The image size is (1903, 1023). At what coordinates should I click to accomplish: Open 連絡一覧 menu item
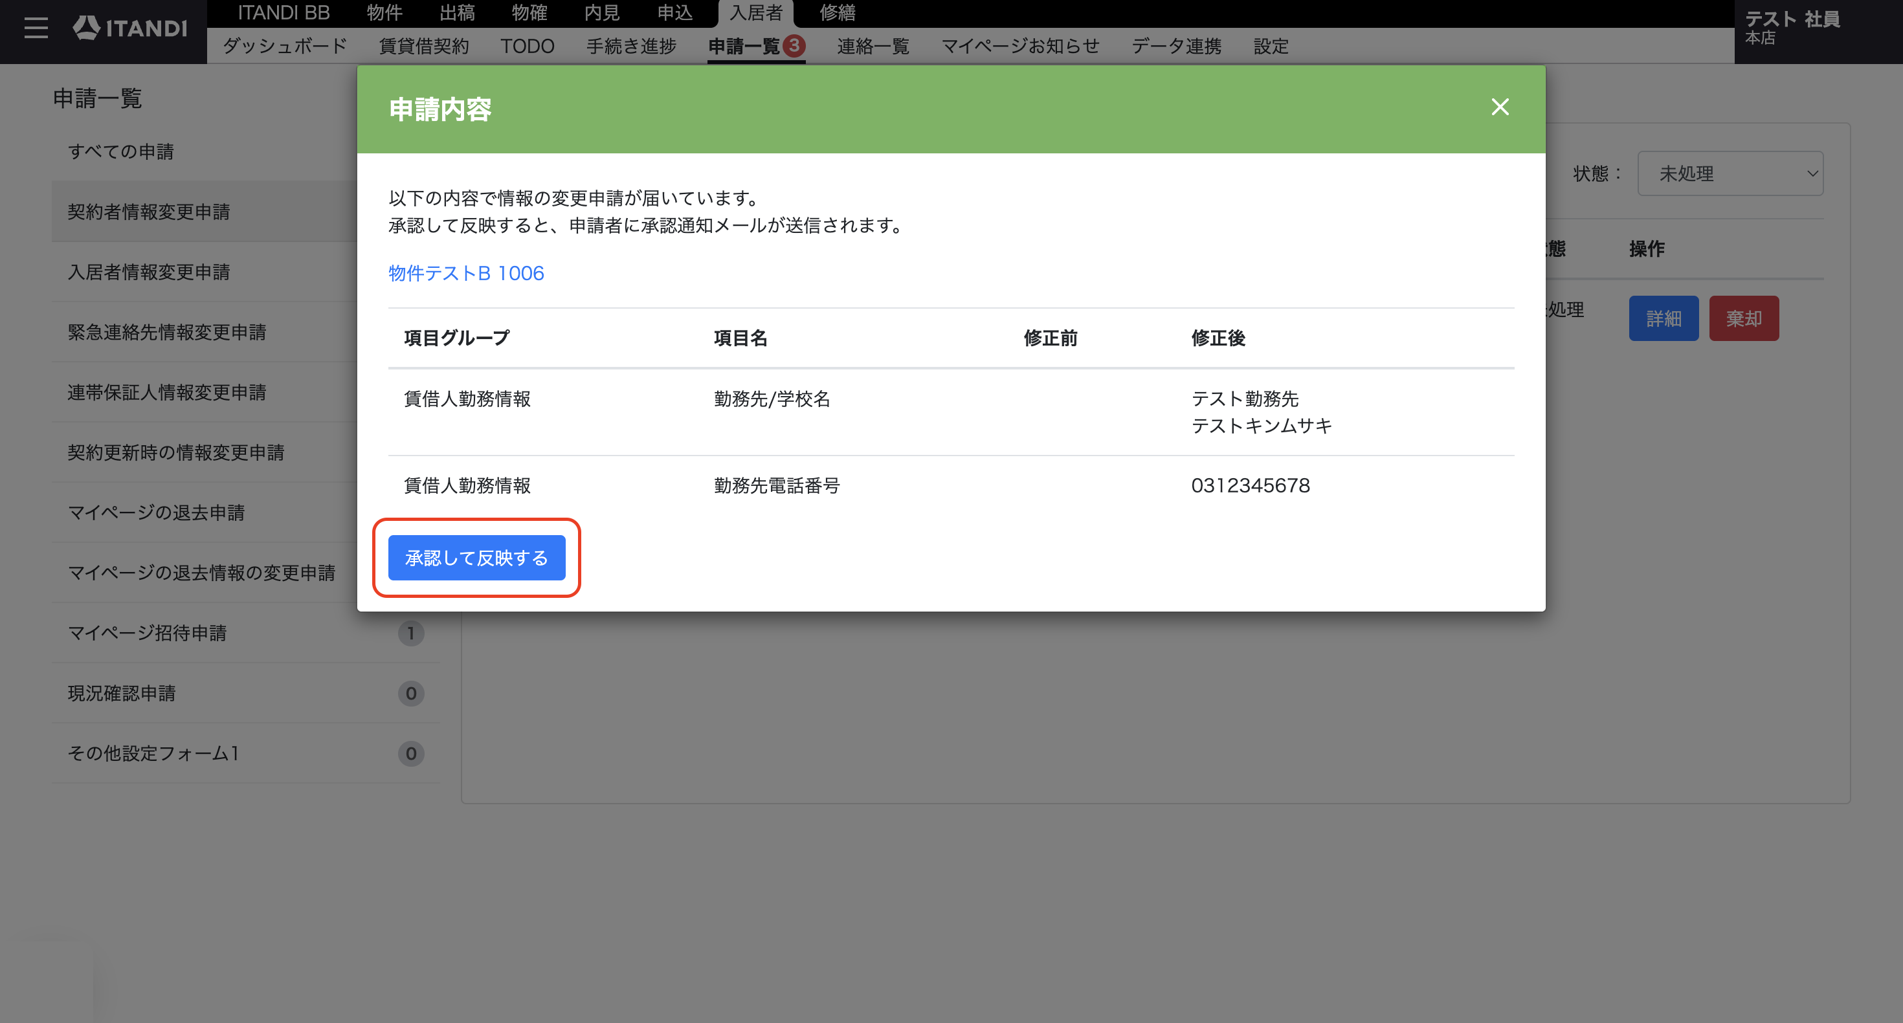click(x=873, y=47)
